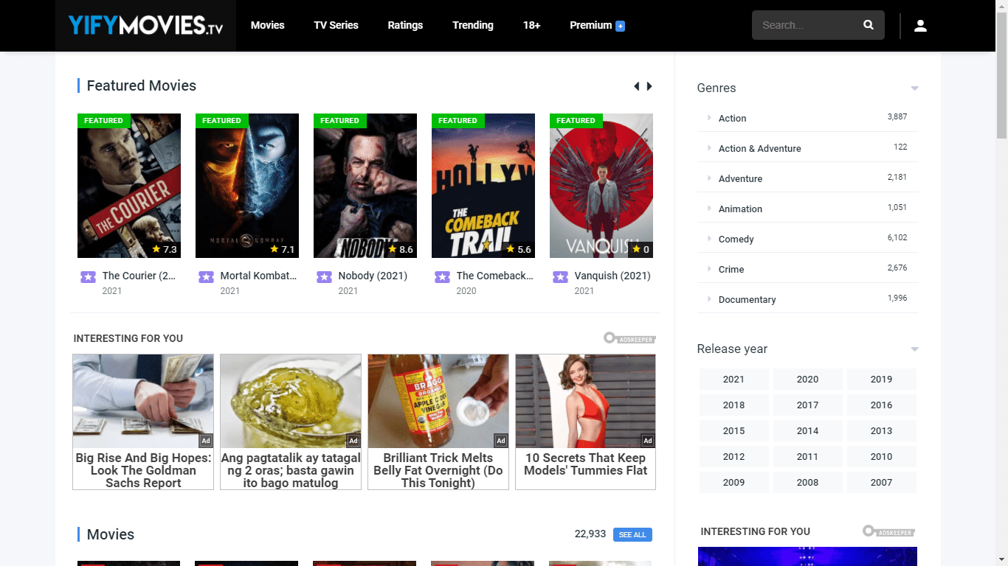
Task: Open the Mortal Kombat poster
Action: (247, 186)
